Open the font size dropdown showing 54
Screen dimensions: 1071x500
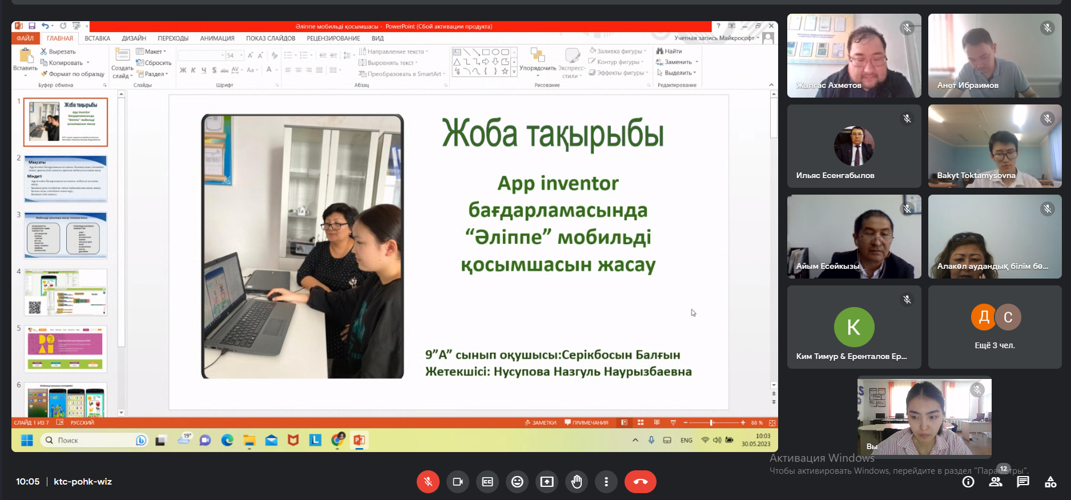pos(241,55)
